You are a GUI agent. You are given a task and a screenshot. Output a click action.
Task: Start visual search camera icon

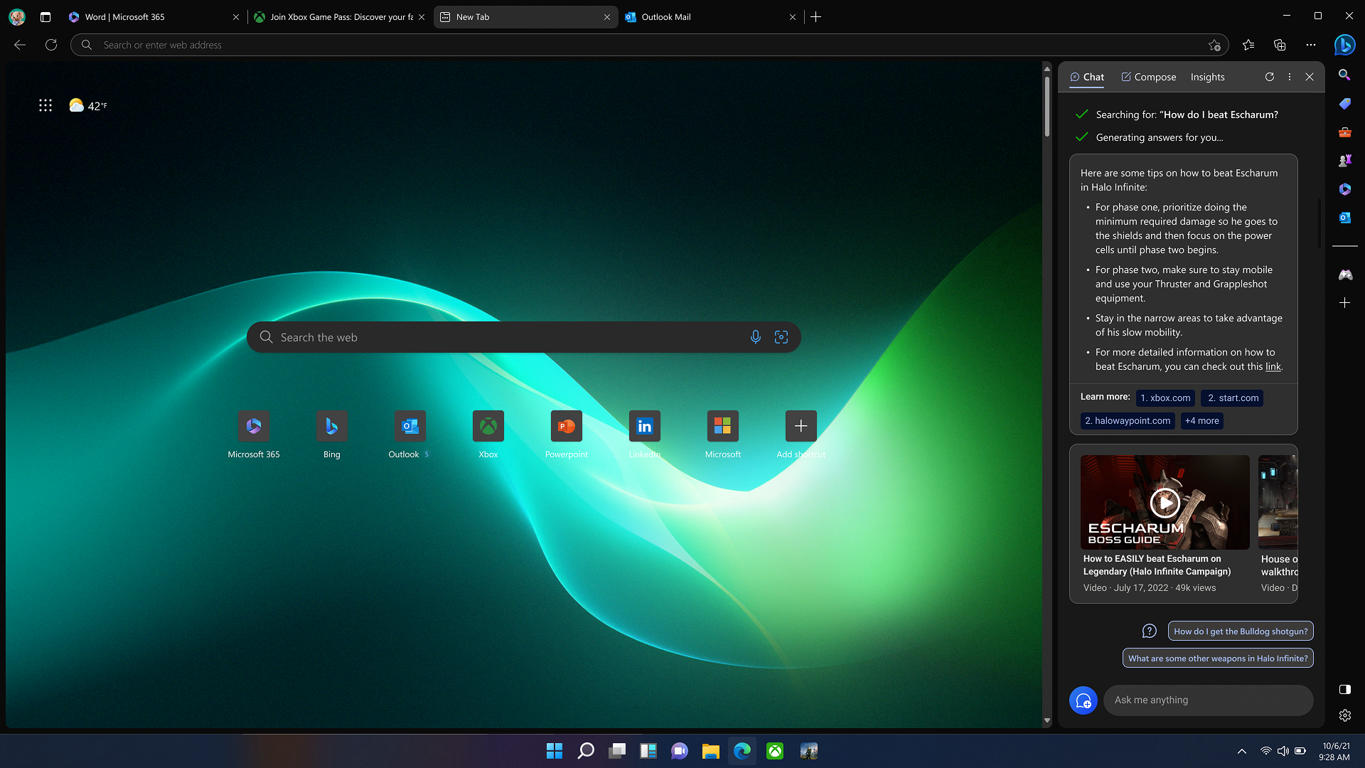pyautogui.click(x=781, y=337)
